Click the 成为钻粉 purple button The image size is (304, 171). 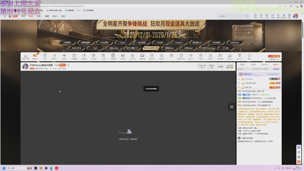click(276, 69)
